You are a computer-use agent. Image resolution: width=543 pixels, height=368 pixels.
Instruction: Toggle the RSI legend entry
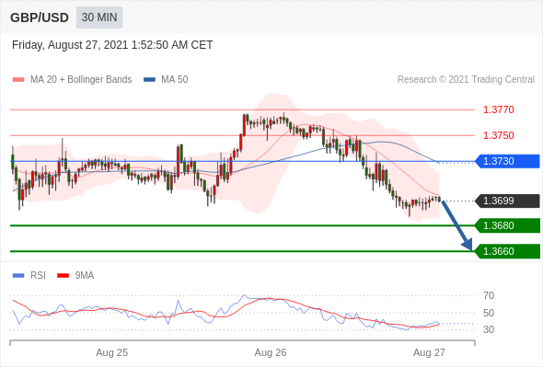click(x=29, y=276)
